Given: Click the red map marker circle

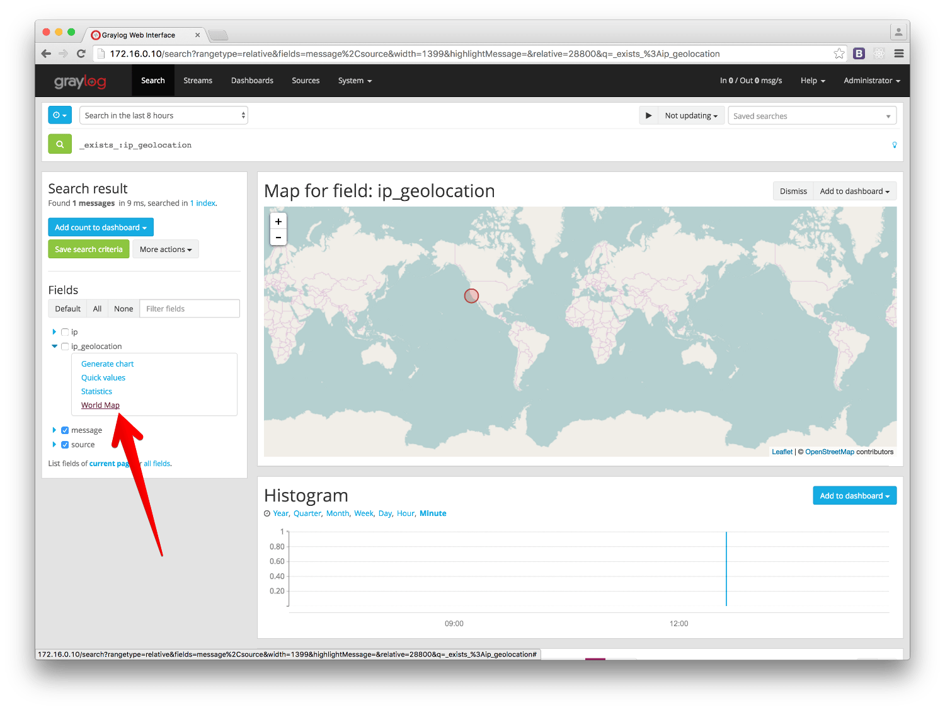Looking at the screenshot, I should tap(471, 295).
